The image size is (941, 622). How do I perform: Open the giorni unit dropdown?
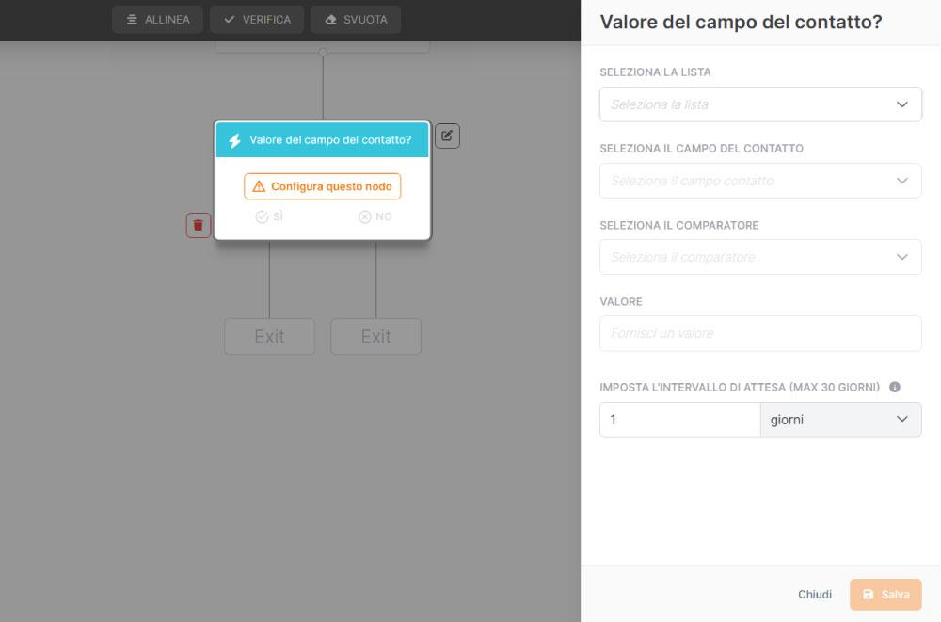[x=840, y=420]
